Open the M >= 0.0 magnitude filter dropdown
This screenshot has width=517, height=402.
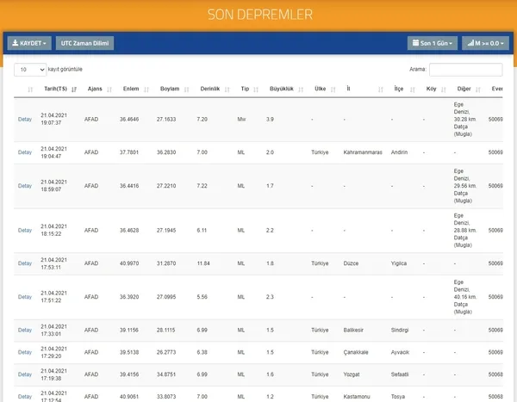485,43
